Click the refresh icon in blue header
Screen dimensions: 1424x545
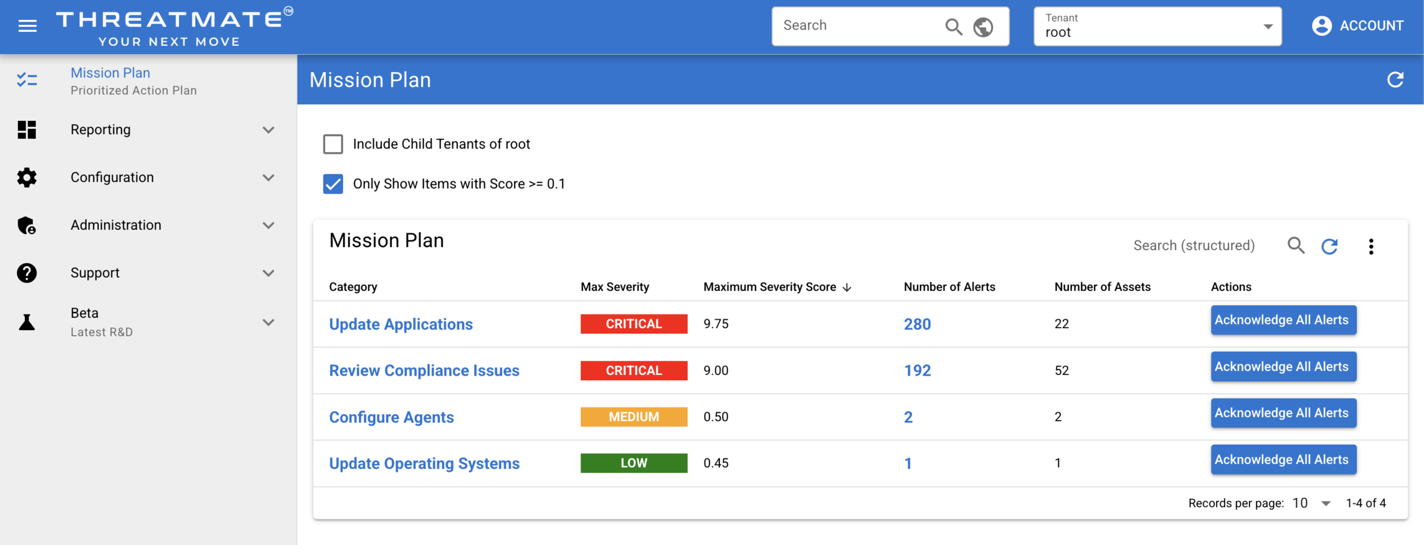[1395, 80]
